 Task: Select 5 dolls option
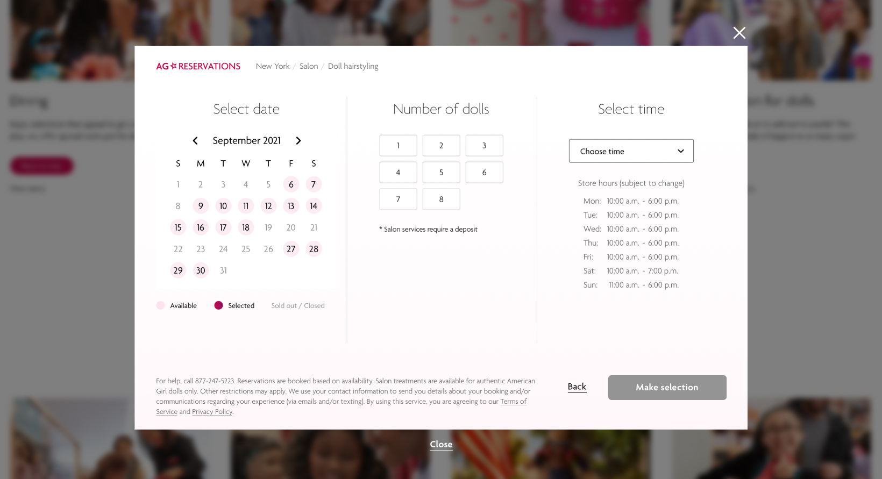(x=441, y=173)
